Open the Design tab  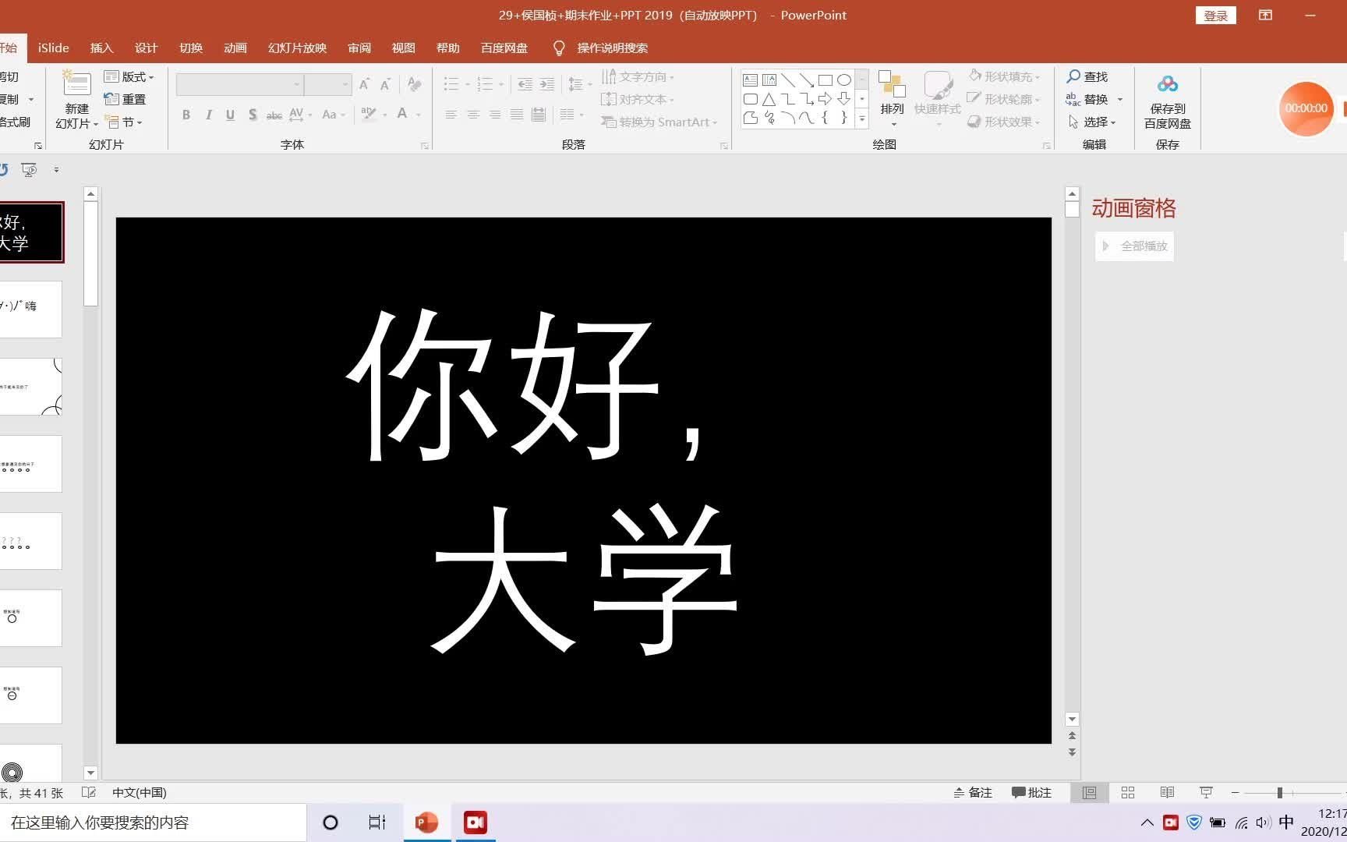pos(146,48)
